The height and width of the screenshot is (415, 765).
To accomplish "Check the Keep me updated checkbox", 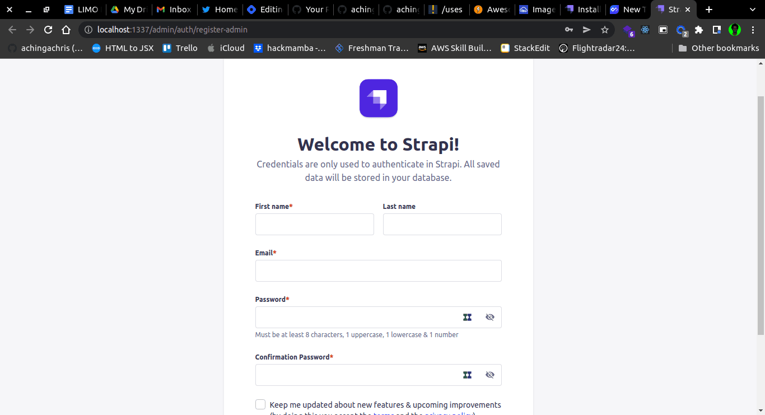I will pos(260,404).
